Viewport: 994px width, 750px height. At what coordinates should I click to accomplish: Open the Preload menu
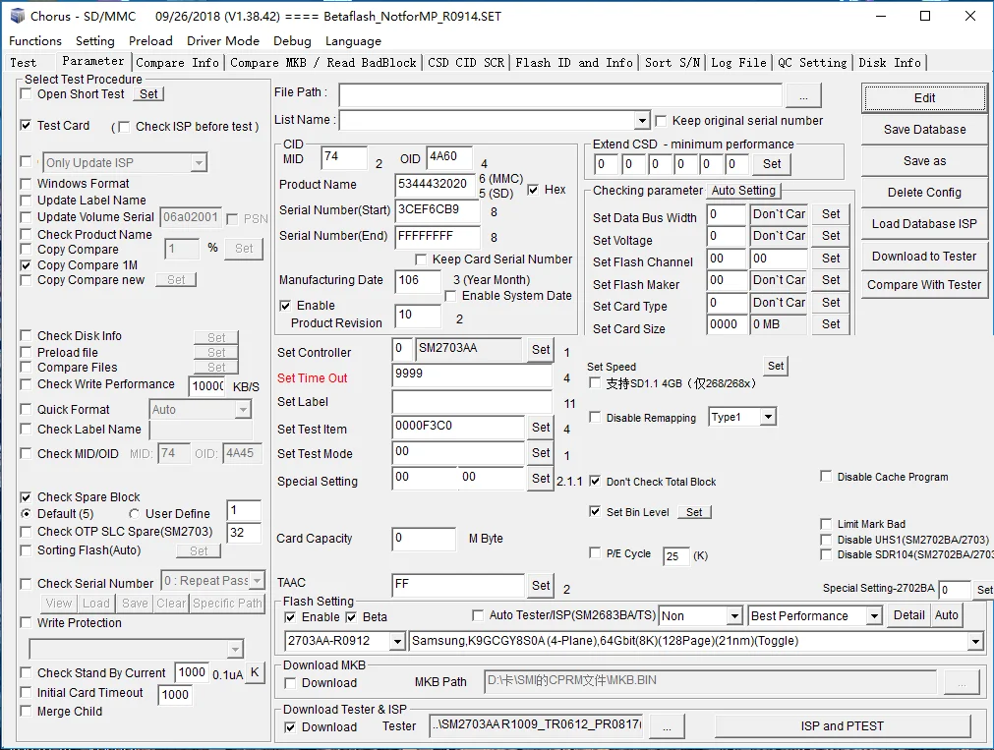(x=150, y=41)
